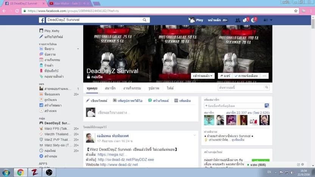The width and height of the screenshot is (315, 177).
Task: Switch to the Events tab
Action: point(132,88)
